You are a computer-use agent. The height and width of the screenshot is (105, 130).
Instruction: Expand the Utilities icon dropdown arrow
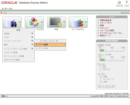pyautogui.click(x=86, y=22)
